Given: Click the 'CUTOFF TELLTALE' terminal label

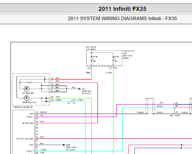Looking at the screenshot, I should (25, 139).
